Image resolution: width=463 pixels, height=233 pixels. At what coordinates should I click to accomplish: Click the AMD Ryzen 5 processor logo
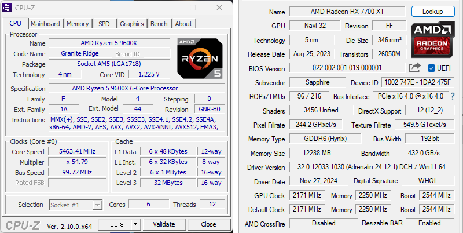(x=200, y=59)
